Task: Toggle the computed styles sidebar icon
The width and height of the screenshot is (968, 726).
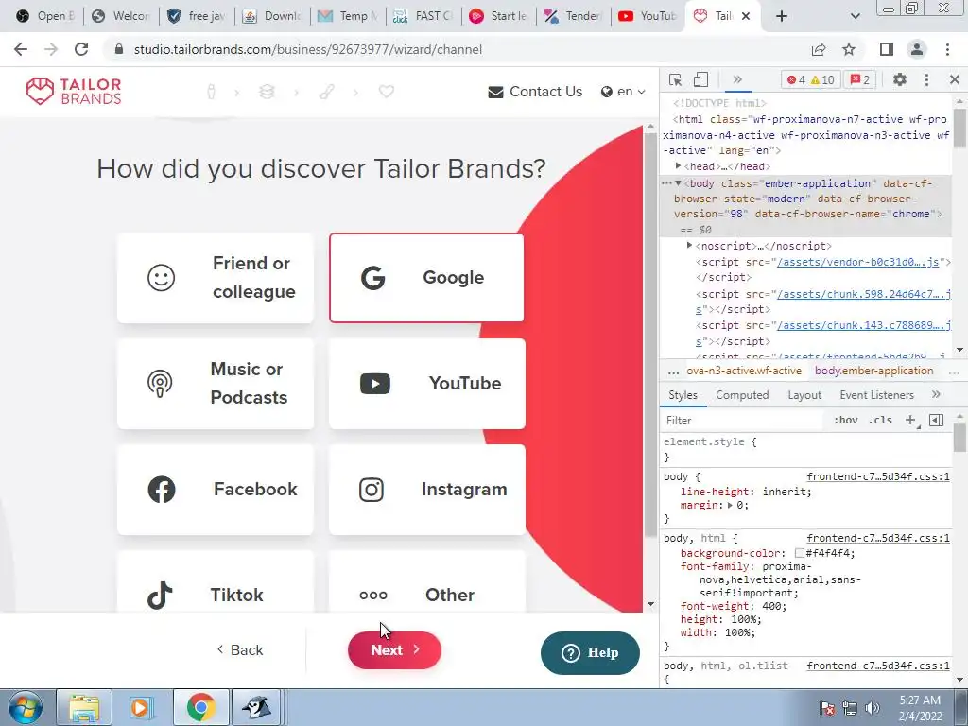Action: click(937, 421)
